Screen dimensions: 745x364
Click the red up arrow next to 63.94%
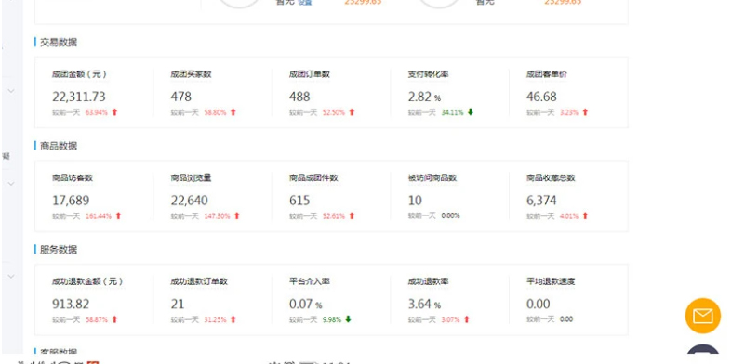tap(114, 112)
